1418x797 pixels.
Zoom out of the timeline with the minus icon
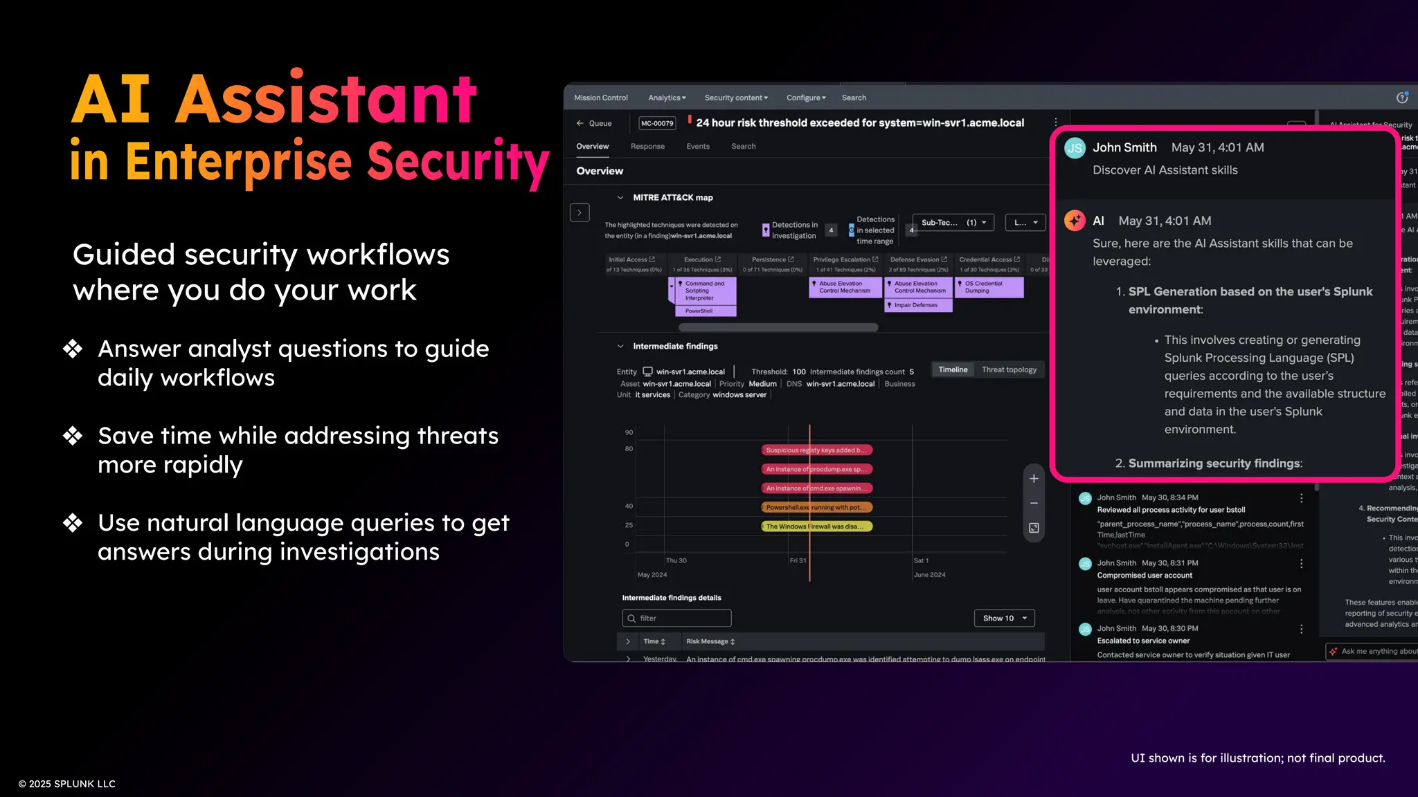pos(1034,504)
